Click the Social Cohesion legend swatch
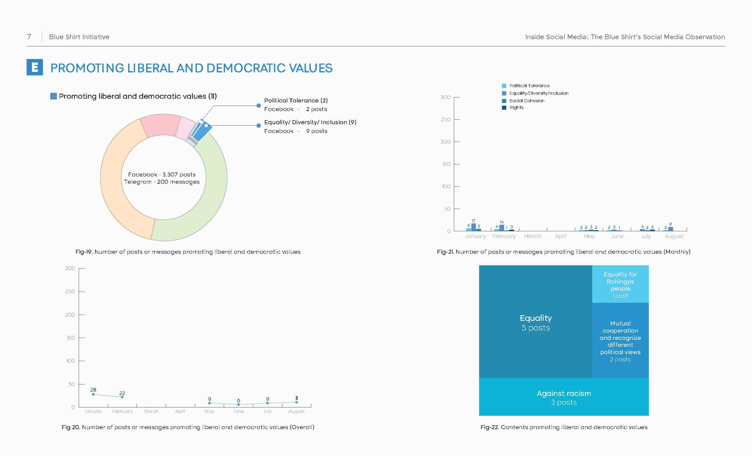 (504, 101)
